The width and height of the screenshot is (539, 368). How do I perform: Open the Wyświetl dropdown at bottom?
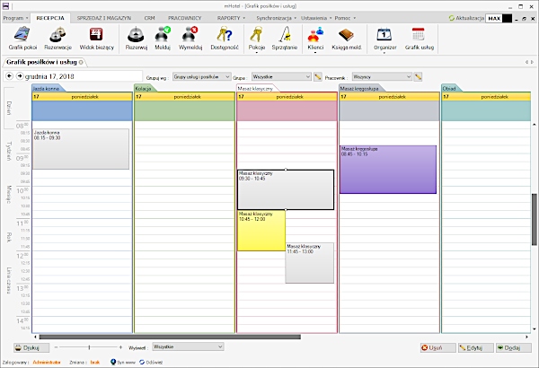tap(187, 346)
